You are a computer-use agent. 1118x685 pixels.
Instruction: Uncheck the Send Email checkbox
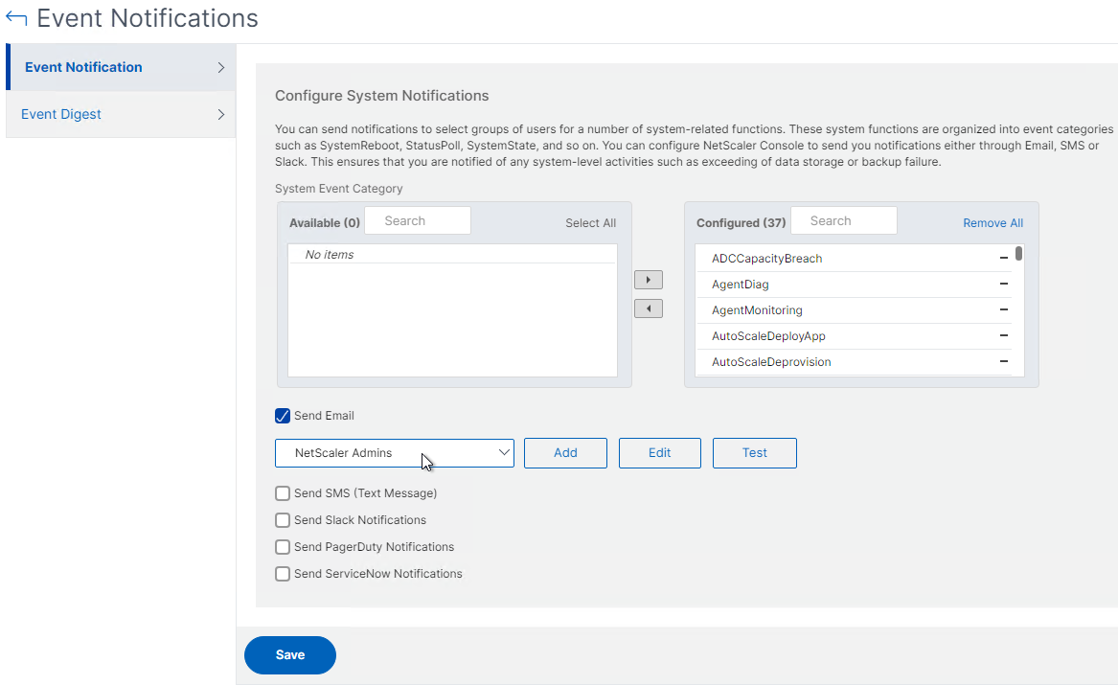click(283, 416)
